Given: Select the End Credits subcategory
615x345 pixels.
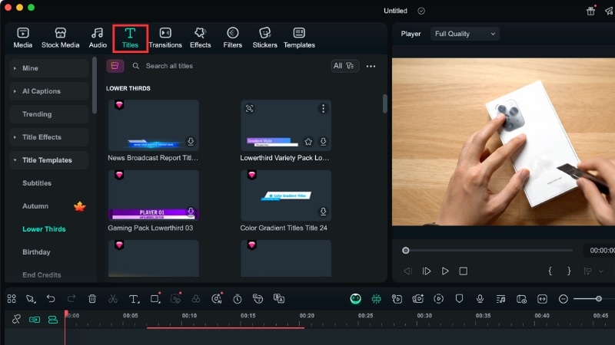Looking at the screenshot, I should [x=42, y=275].
